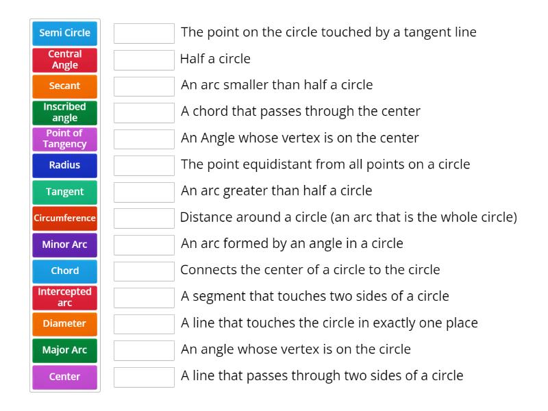Select the answer slot next to 'Distance around a circle'
The width and height of the screenshot is (548, 411).
coord(144,218)
